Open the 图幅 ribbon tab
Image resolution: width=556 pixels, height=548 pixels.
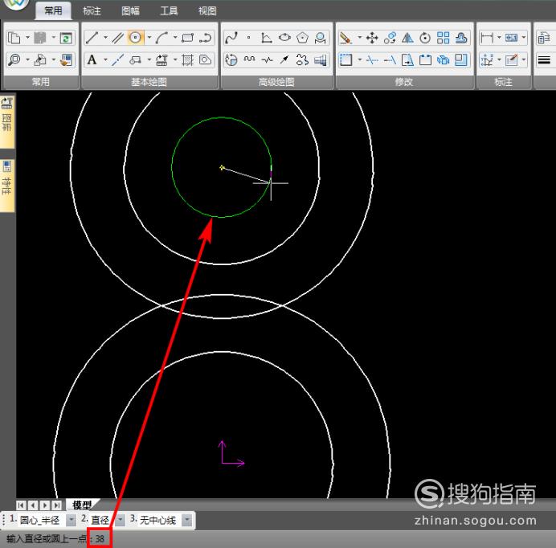pos(130,10)
